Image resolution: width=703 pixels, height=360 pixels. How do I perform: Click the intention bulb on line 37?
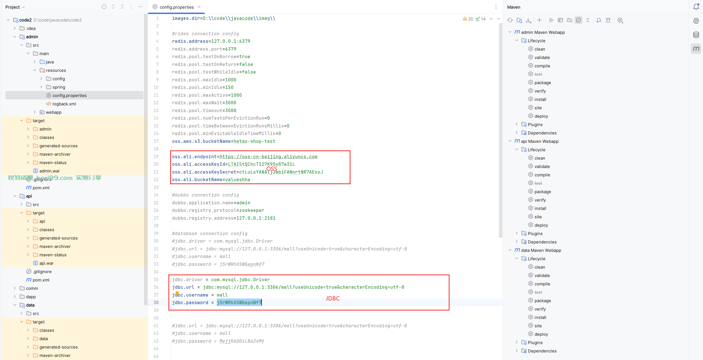177,293
